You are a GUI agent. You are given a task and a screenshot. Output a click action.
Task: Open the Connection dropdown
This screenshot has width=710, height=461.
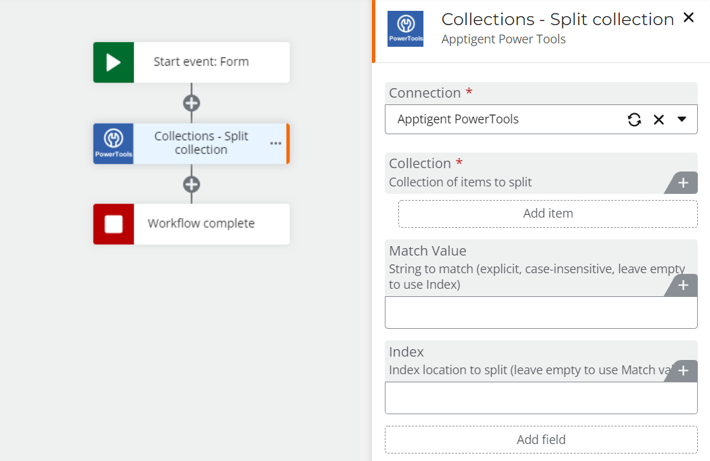[682, 119]
